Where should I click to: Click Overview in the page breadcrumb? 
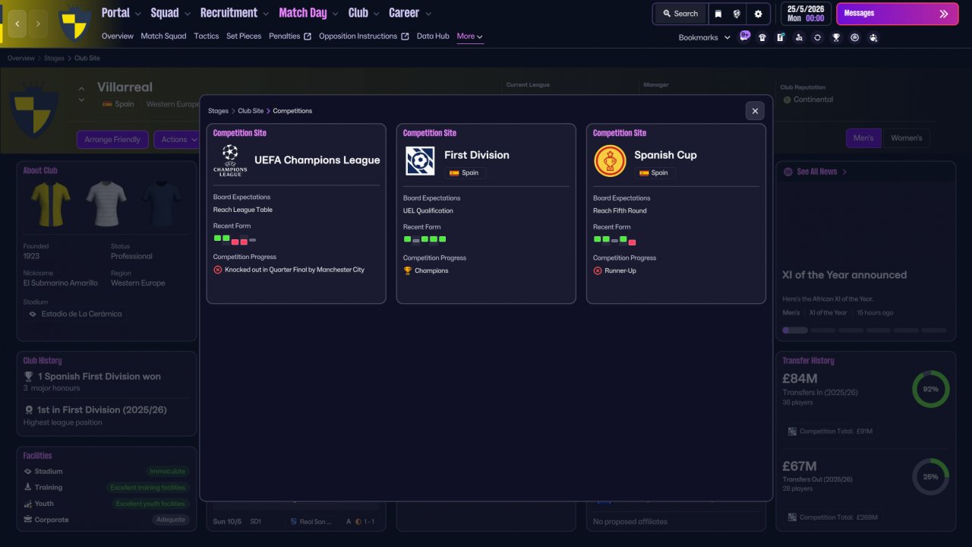pos(21,58)
